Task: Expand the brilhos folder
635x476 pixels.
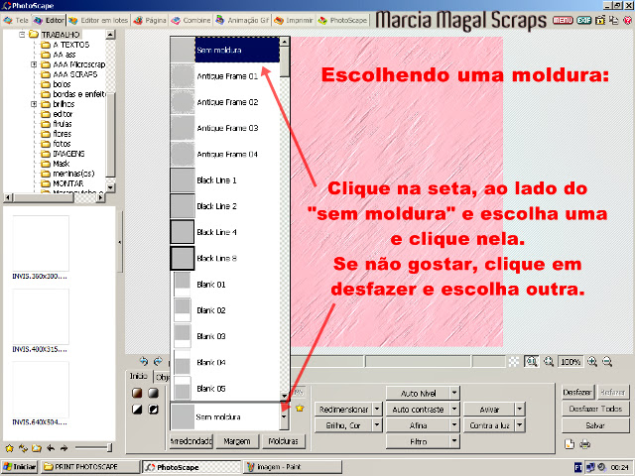Action: click(x=34, y=104)
